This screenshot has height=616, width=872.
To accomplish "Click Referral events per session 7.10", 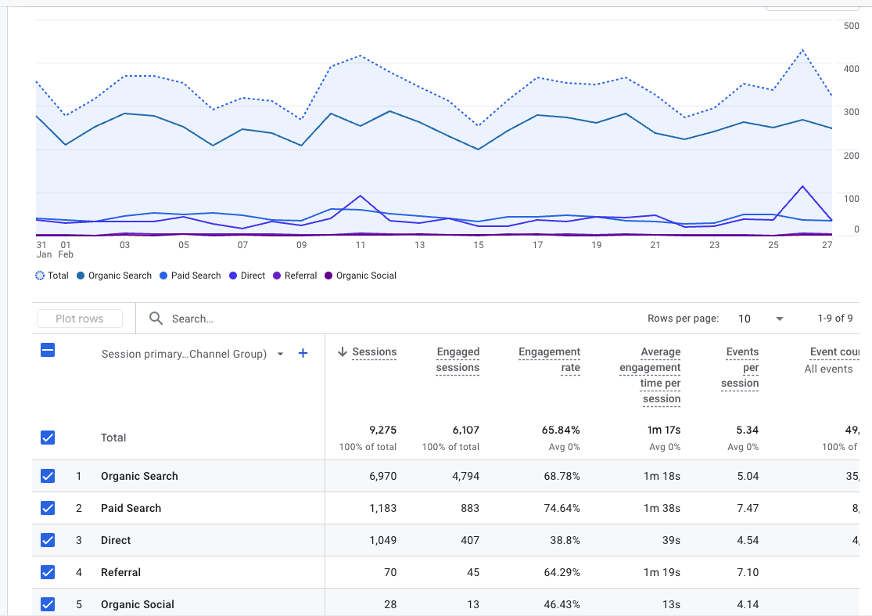I will (x=748, y=572).
